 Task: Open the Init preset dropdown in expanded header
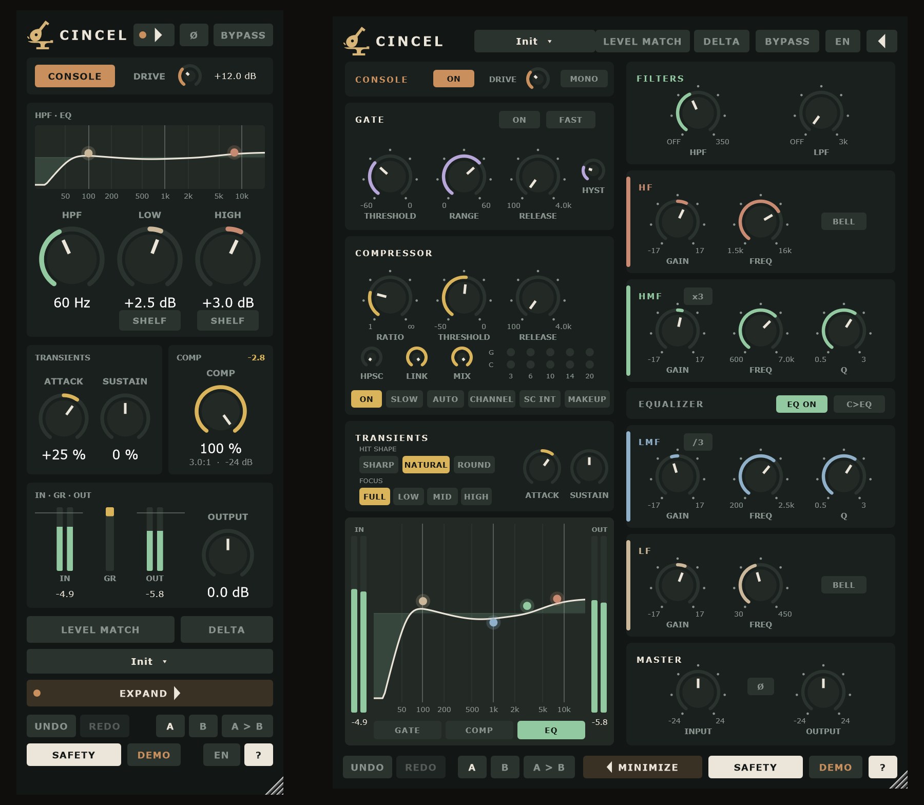click(x=534, y=41)
